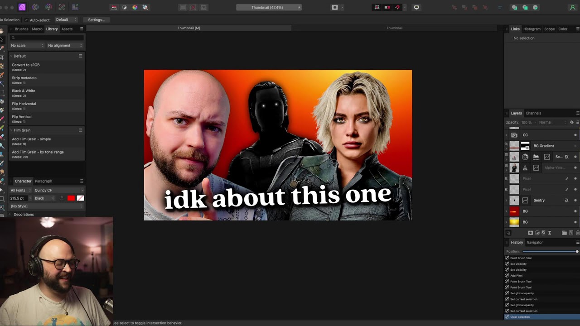Viewport: 580px width, 326px height.
Task: Open the [No Style] dropdown
Action: click(x=47, y=206)
